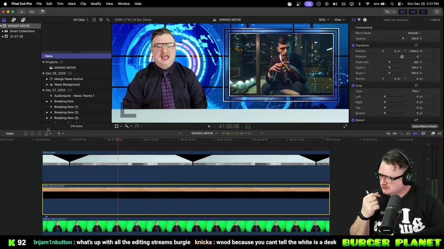The height and width of the screenshot is (249, 444).
Task: Click the Rotation dial
Action: coord(402,56)
